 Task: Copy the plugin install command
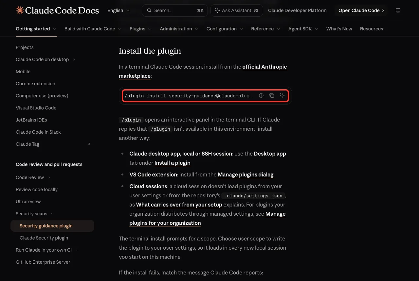(272, 96)
